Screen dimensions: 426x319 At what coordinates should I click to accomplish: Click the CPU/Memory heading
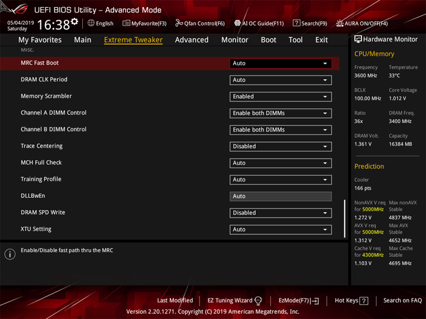pos(374,54)
